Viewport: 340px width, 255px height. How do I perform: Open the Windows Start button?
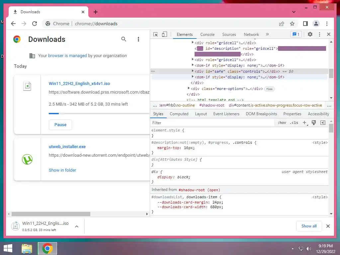click(x=8, y=248)
